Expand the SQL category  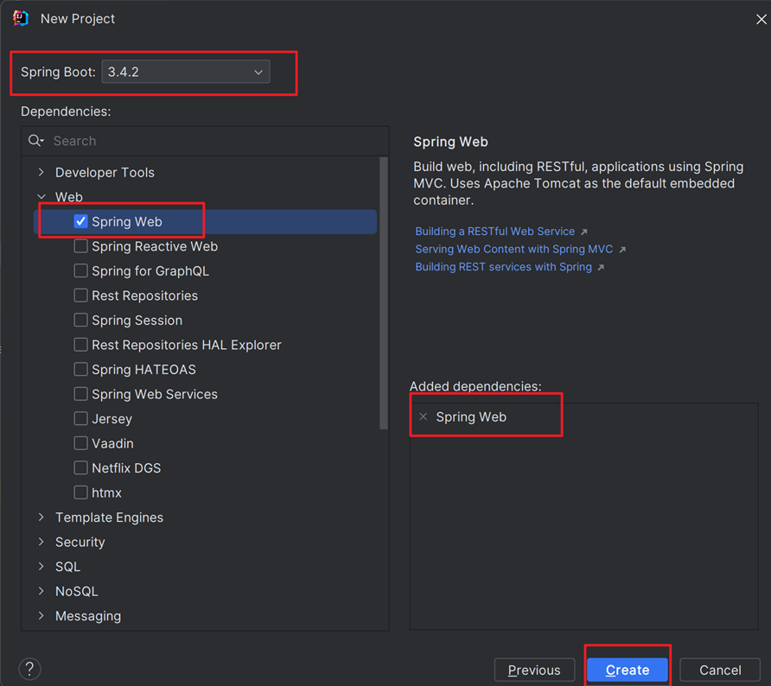pos(41,566)
